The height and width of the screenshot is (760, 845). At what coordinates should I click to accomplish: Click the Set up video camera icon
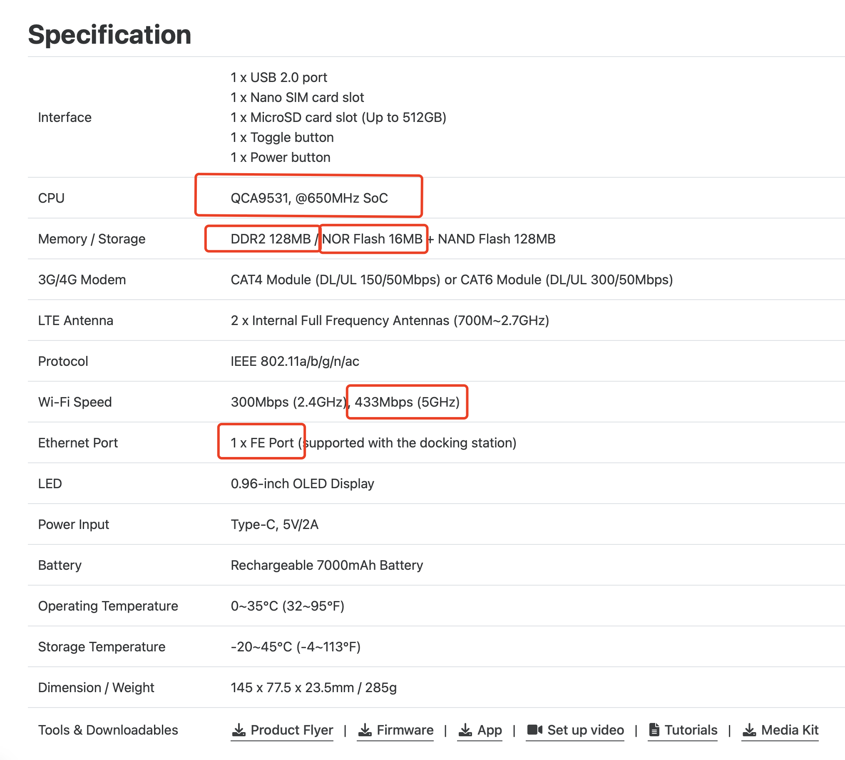534,730
